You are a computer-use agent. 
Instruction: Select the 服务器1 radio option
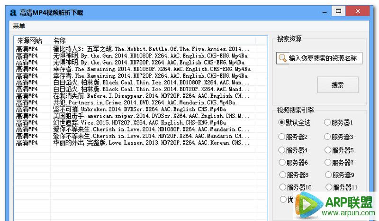pyautogui.click(x=328, y=122)
